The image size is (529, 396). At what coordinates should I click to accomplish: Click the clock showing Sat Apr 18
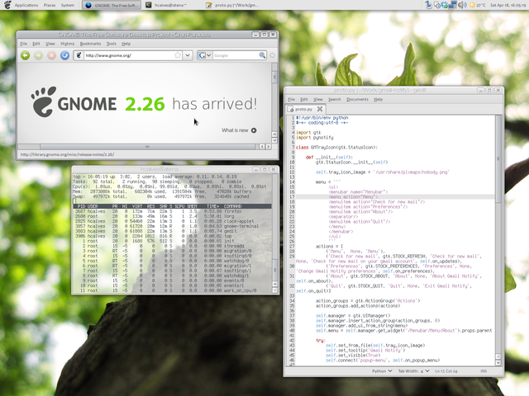click(x=508, y=5)
